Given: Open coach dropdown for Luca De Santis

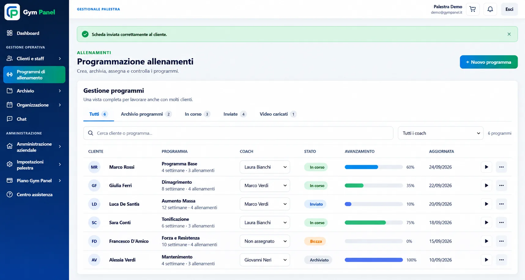Looking at the screenshot, I should [x=265, y=204].
